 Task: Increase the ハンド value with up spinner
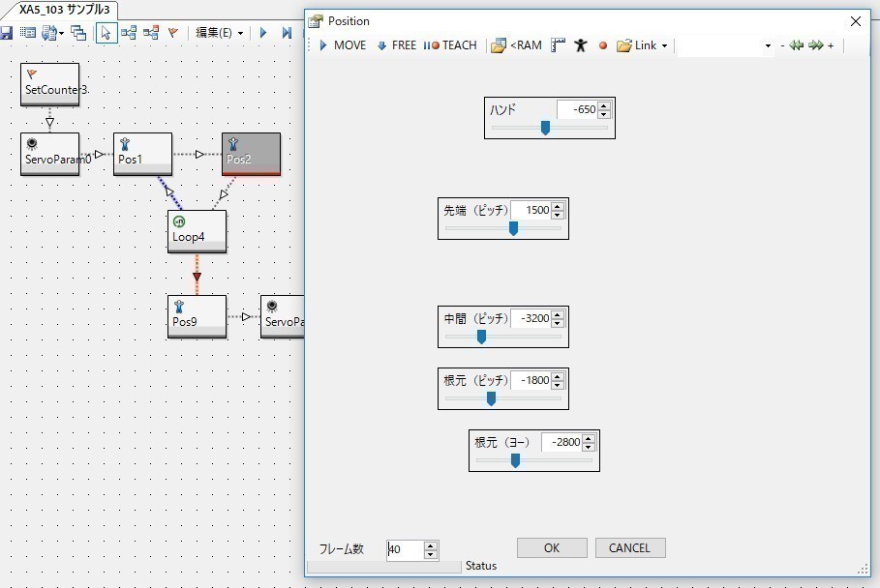tap(604, 105)
